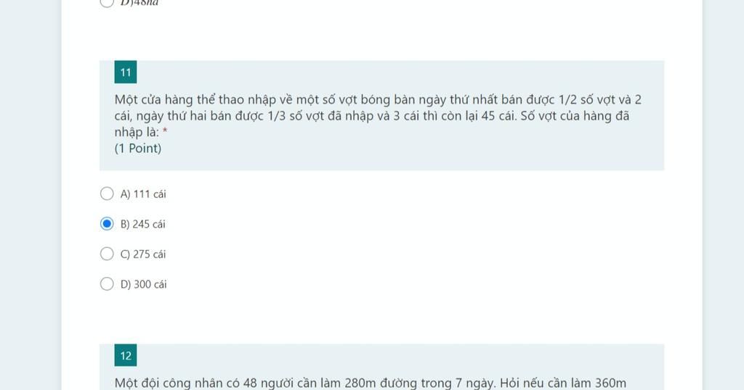Click the 'A) 111 cái' option label
Image resolution: width=744 pixels, height=390 pixels.
[143, 194]
